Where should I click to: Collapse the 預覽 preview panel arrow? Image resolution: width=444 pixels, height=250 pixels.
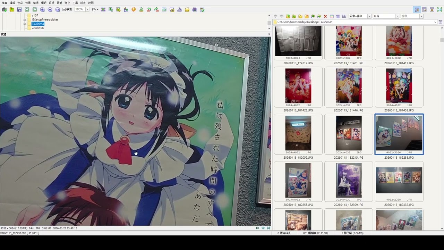269,34
